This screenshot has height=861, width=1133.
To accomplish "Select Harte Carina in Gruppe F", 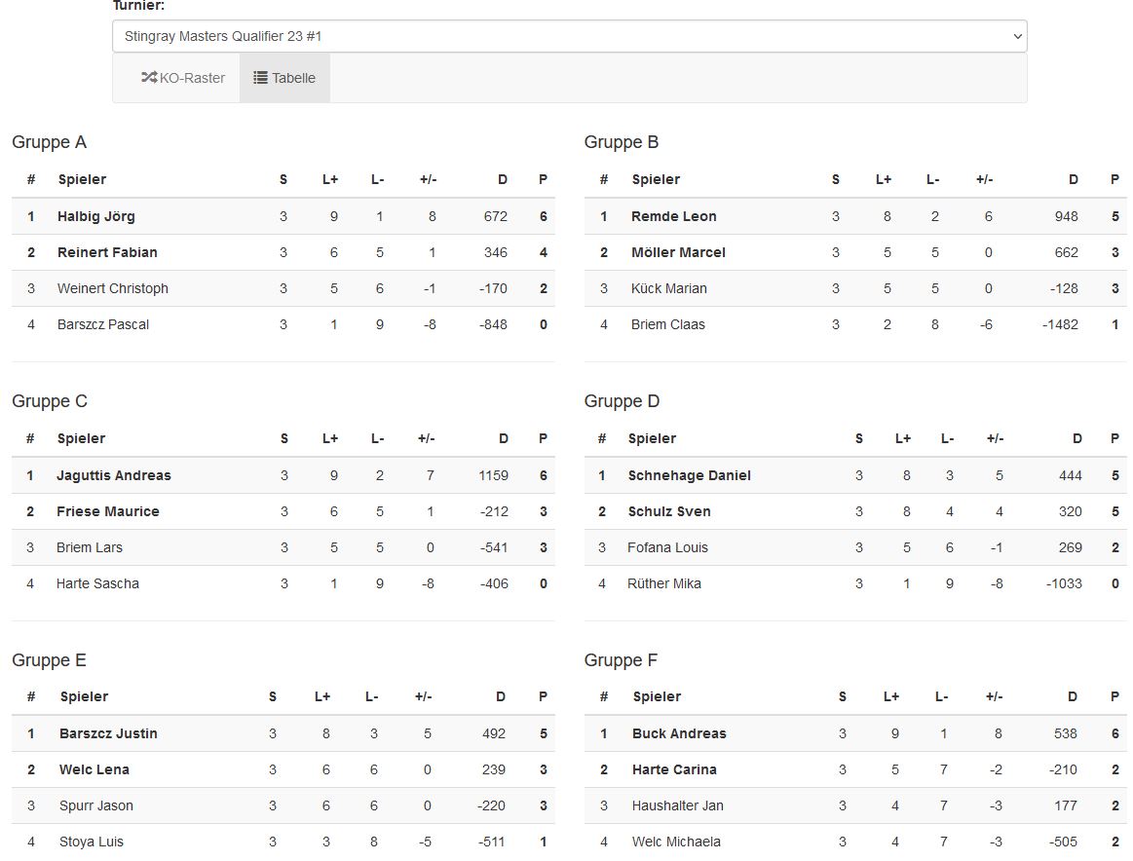I will point(674,769).
